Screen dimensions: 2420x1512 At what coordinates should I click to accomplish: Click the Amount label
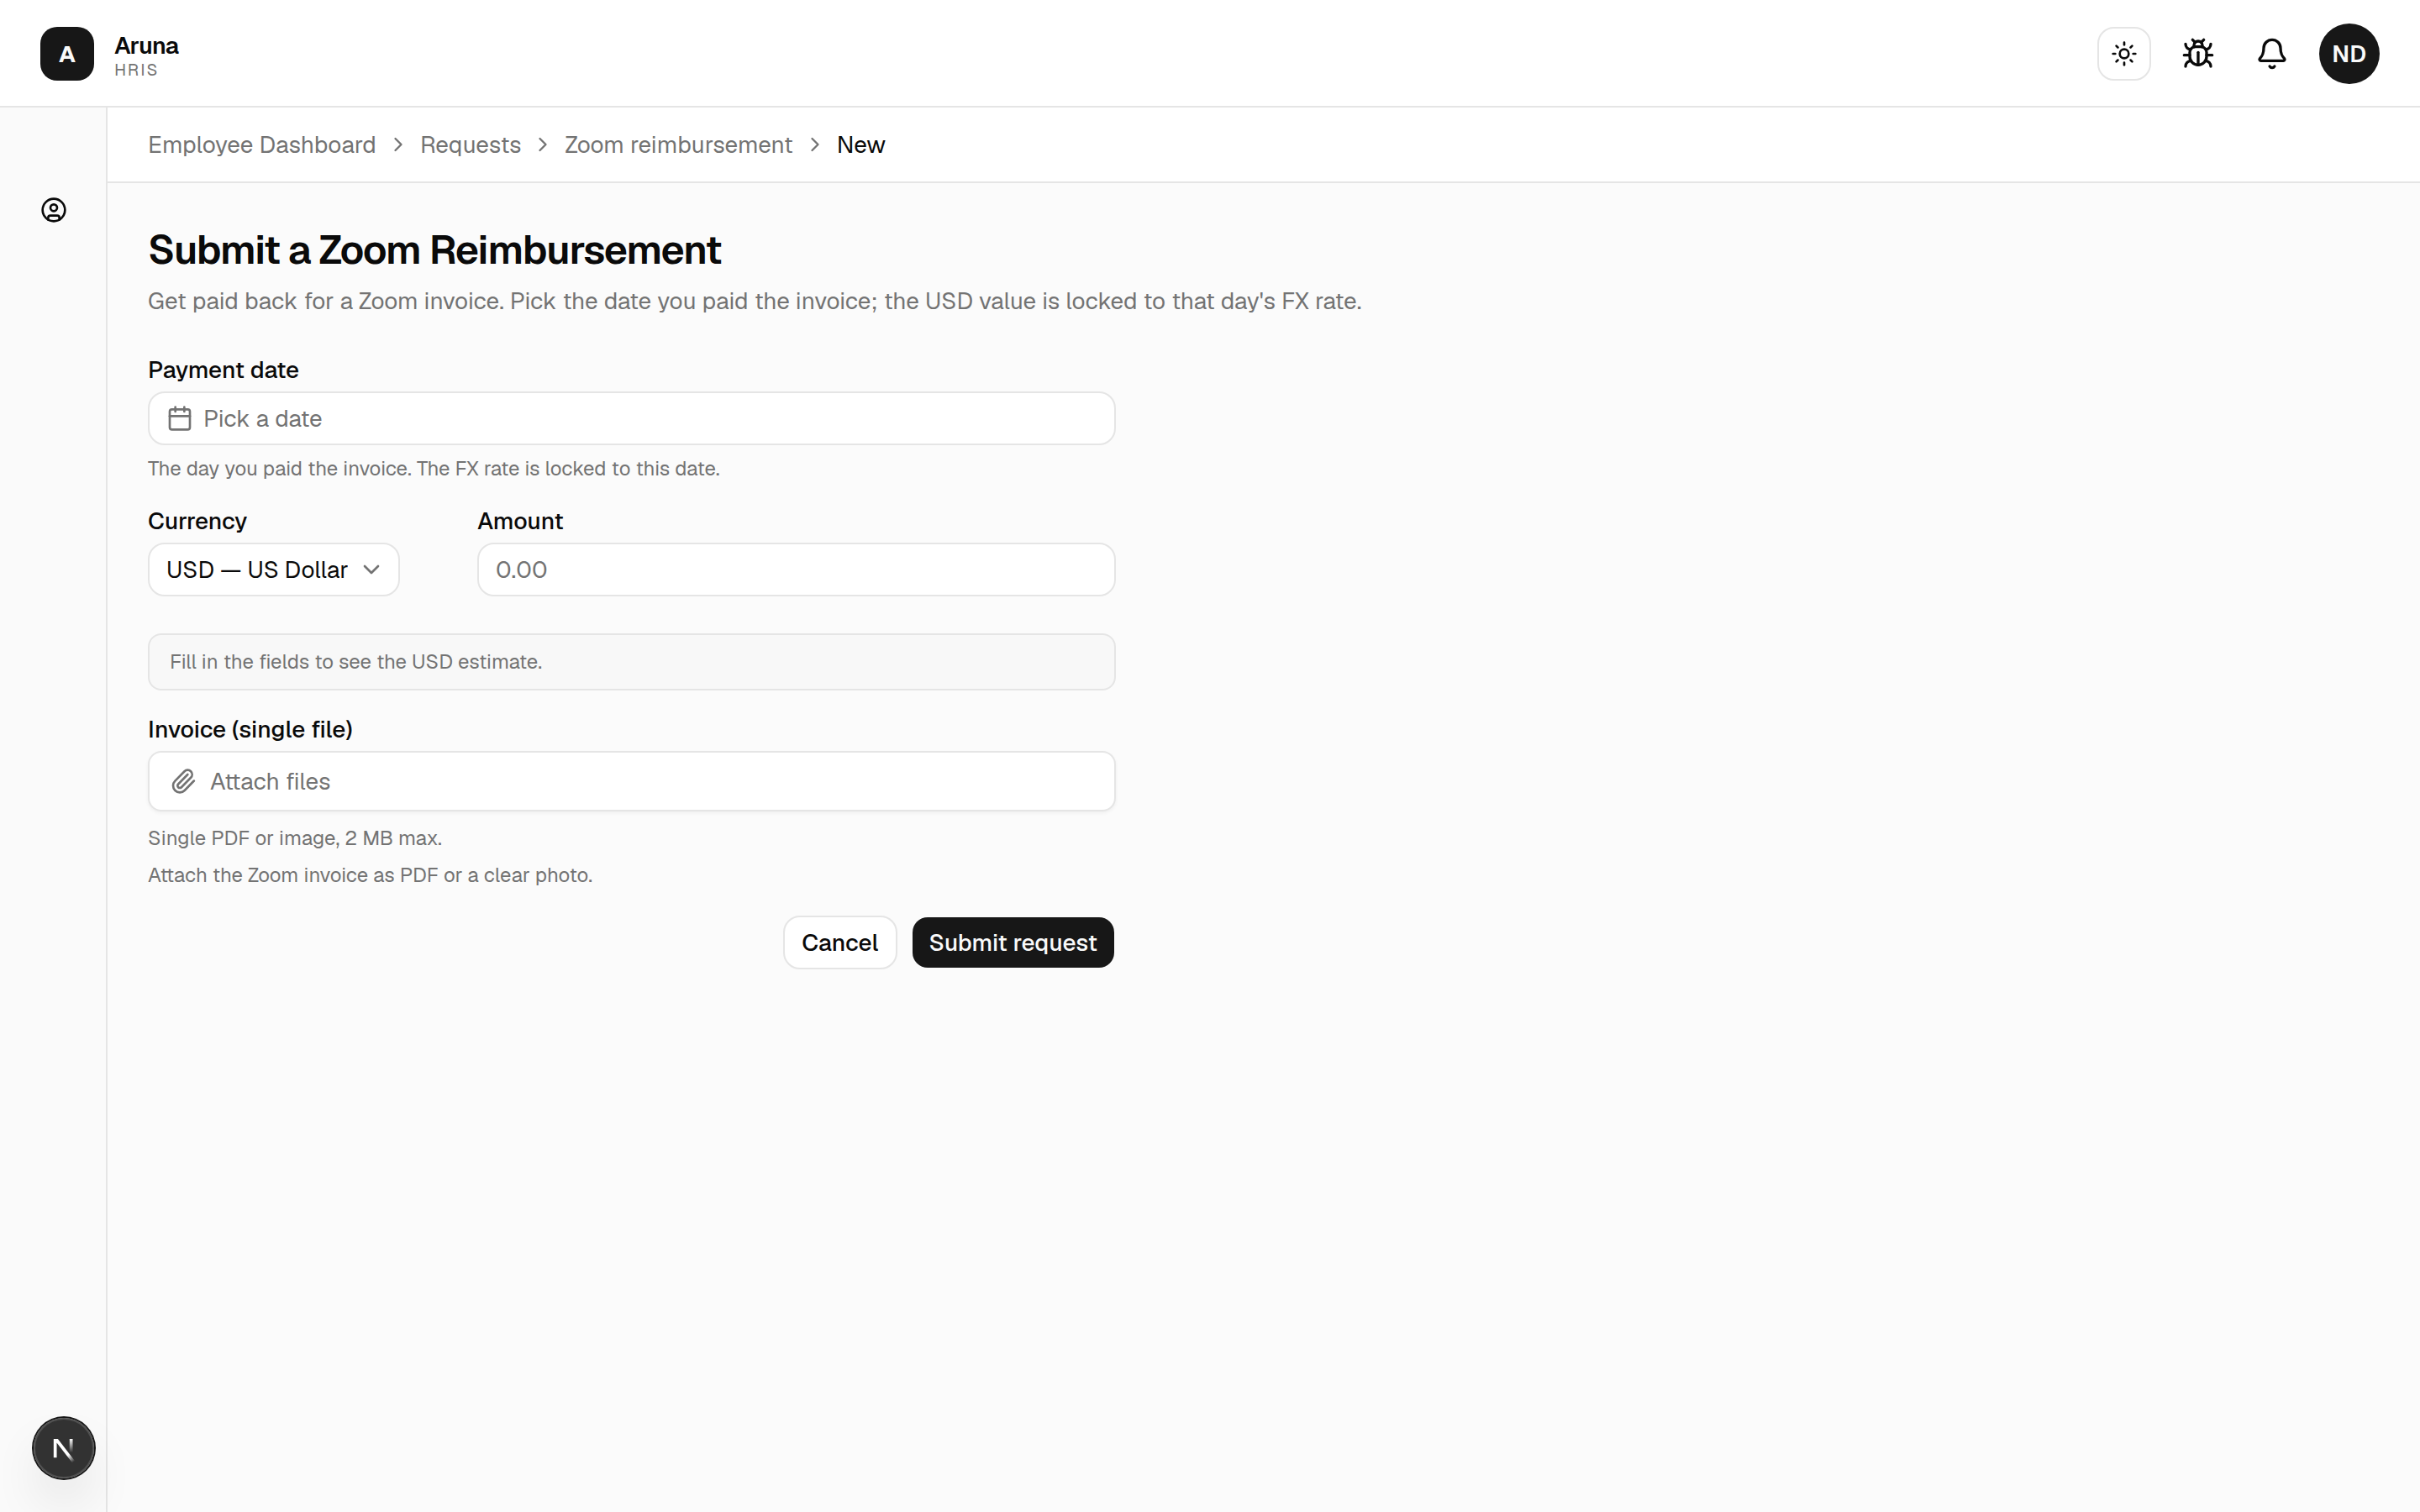[520, 521]
